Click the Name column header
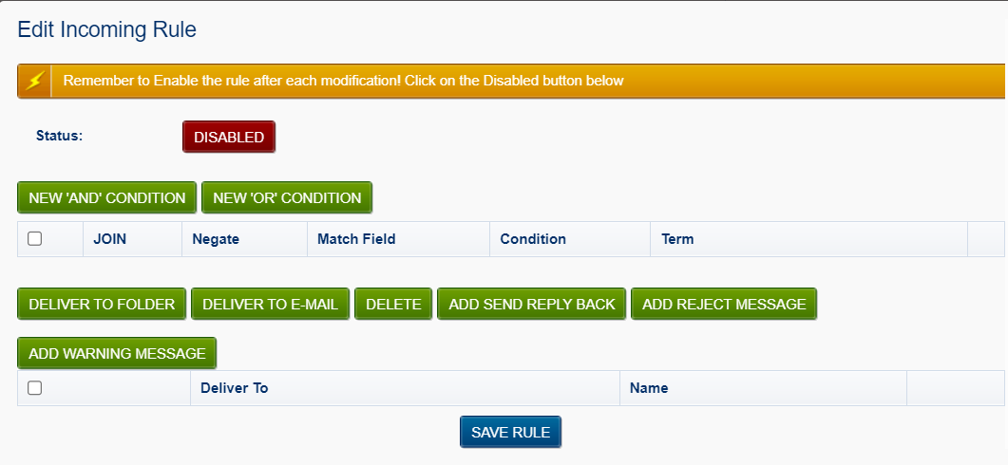 [649, 388]
